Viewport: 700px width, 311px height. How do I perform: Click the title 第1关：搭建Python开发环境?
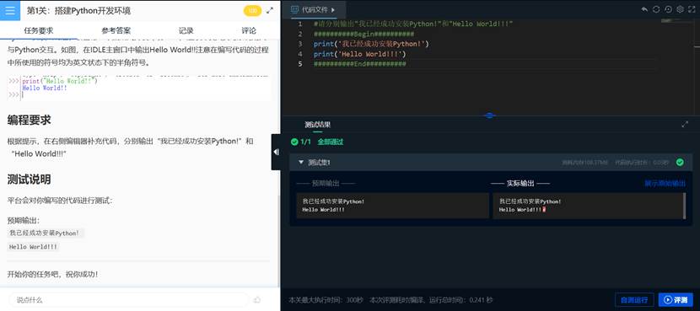coord(78,11)
